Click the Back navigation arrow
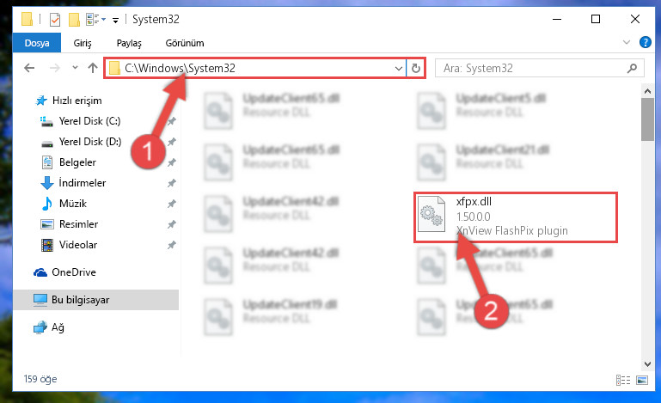Image resolution: width=661 pixels, height=403 pixels. click(29, 68)
